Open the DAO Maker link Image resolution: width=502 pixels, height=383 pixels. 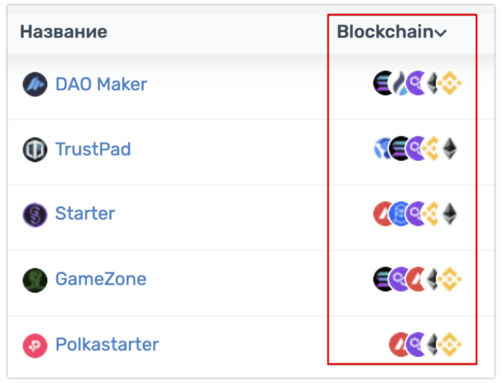101,84
